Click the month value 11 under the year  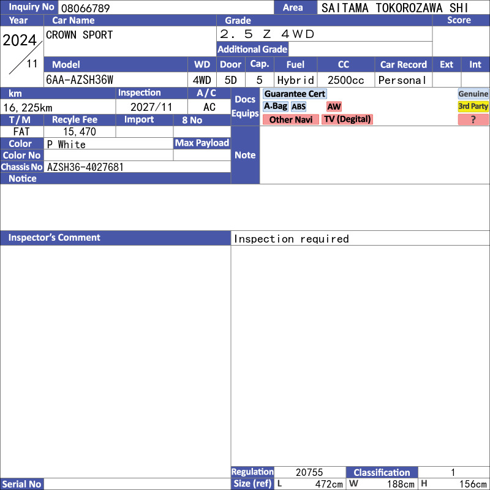point(32,64)
